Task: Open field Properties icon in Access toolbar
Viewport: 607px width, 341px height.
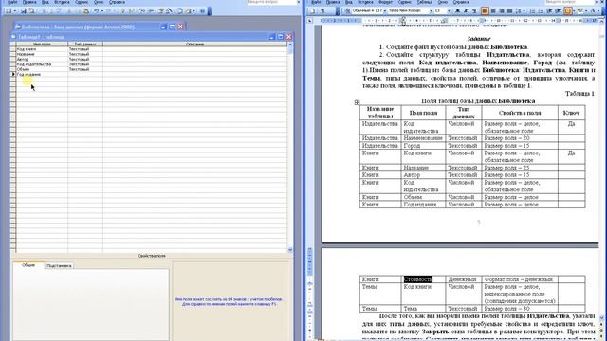Action: click(x=160, y=11)
